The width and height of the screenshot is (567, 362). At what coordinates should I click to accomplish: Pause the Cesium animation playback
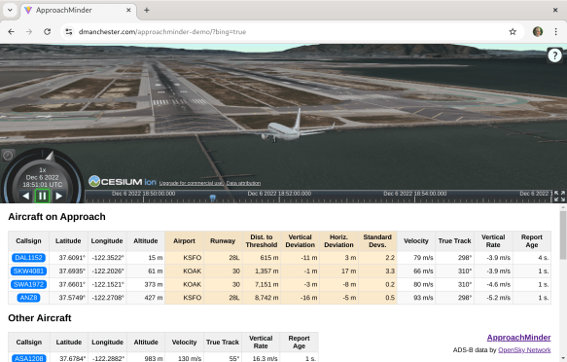tap(43, 196)
